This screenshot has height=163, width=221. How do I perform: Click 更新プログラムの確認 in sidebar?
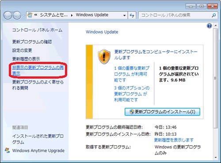32,42
